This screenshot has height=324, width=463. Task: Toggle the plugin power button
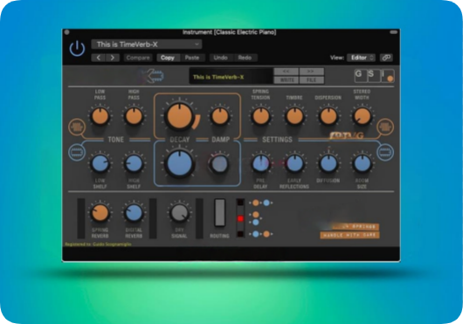point(77,48)
